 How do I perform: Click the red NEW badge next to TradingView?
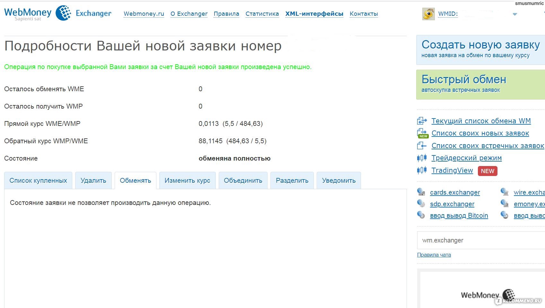click(488, 171)
